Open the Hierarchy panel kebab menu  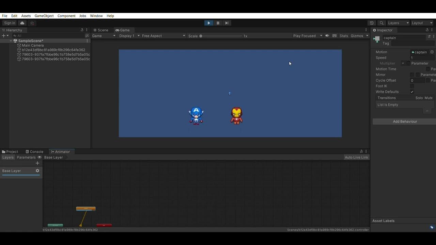87,30
